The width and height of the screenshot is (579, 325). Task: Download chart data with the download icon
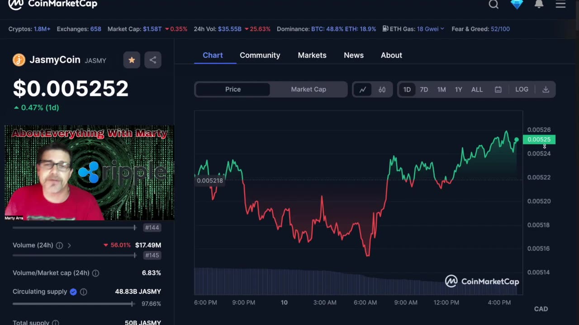click(x=546, y=89)
